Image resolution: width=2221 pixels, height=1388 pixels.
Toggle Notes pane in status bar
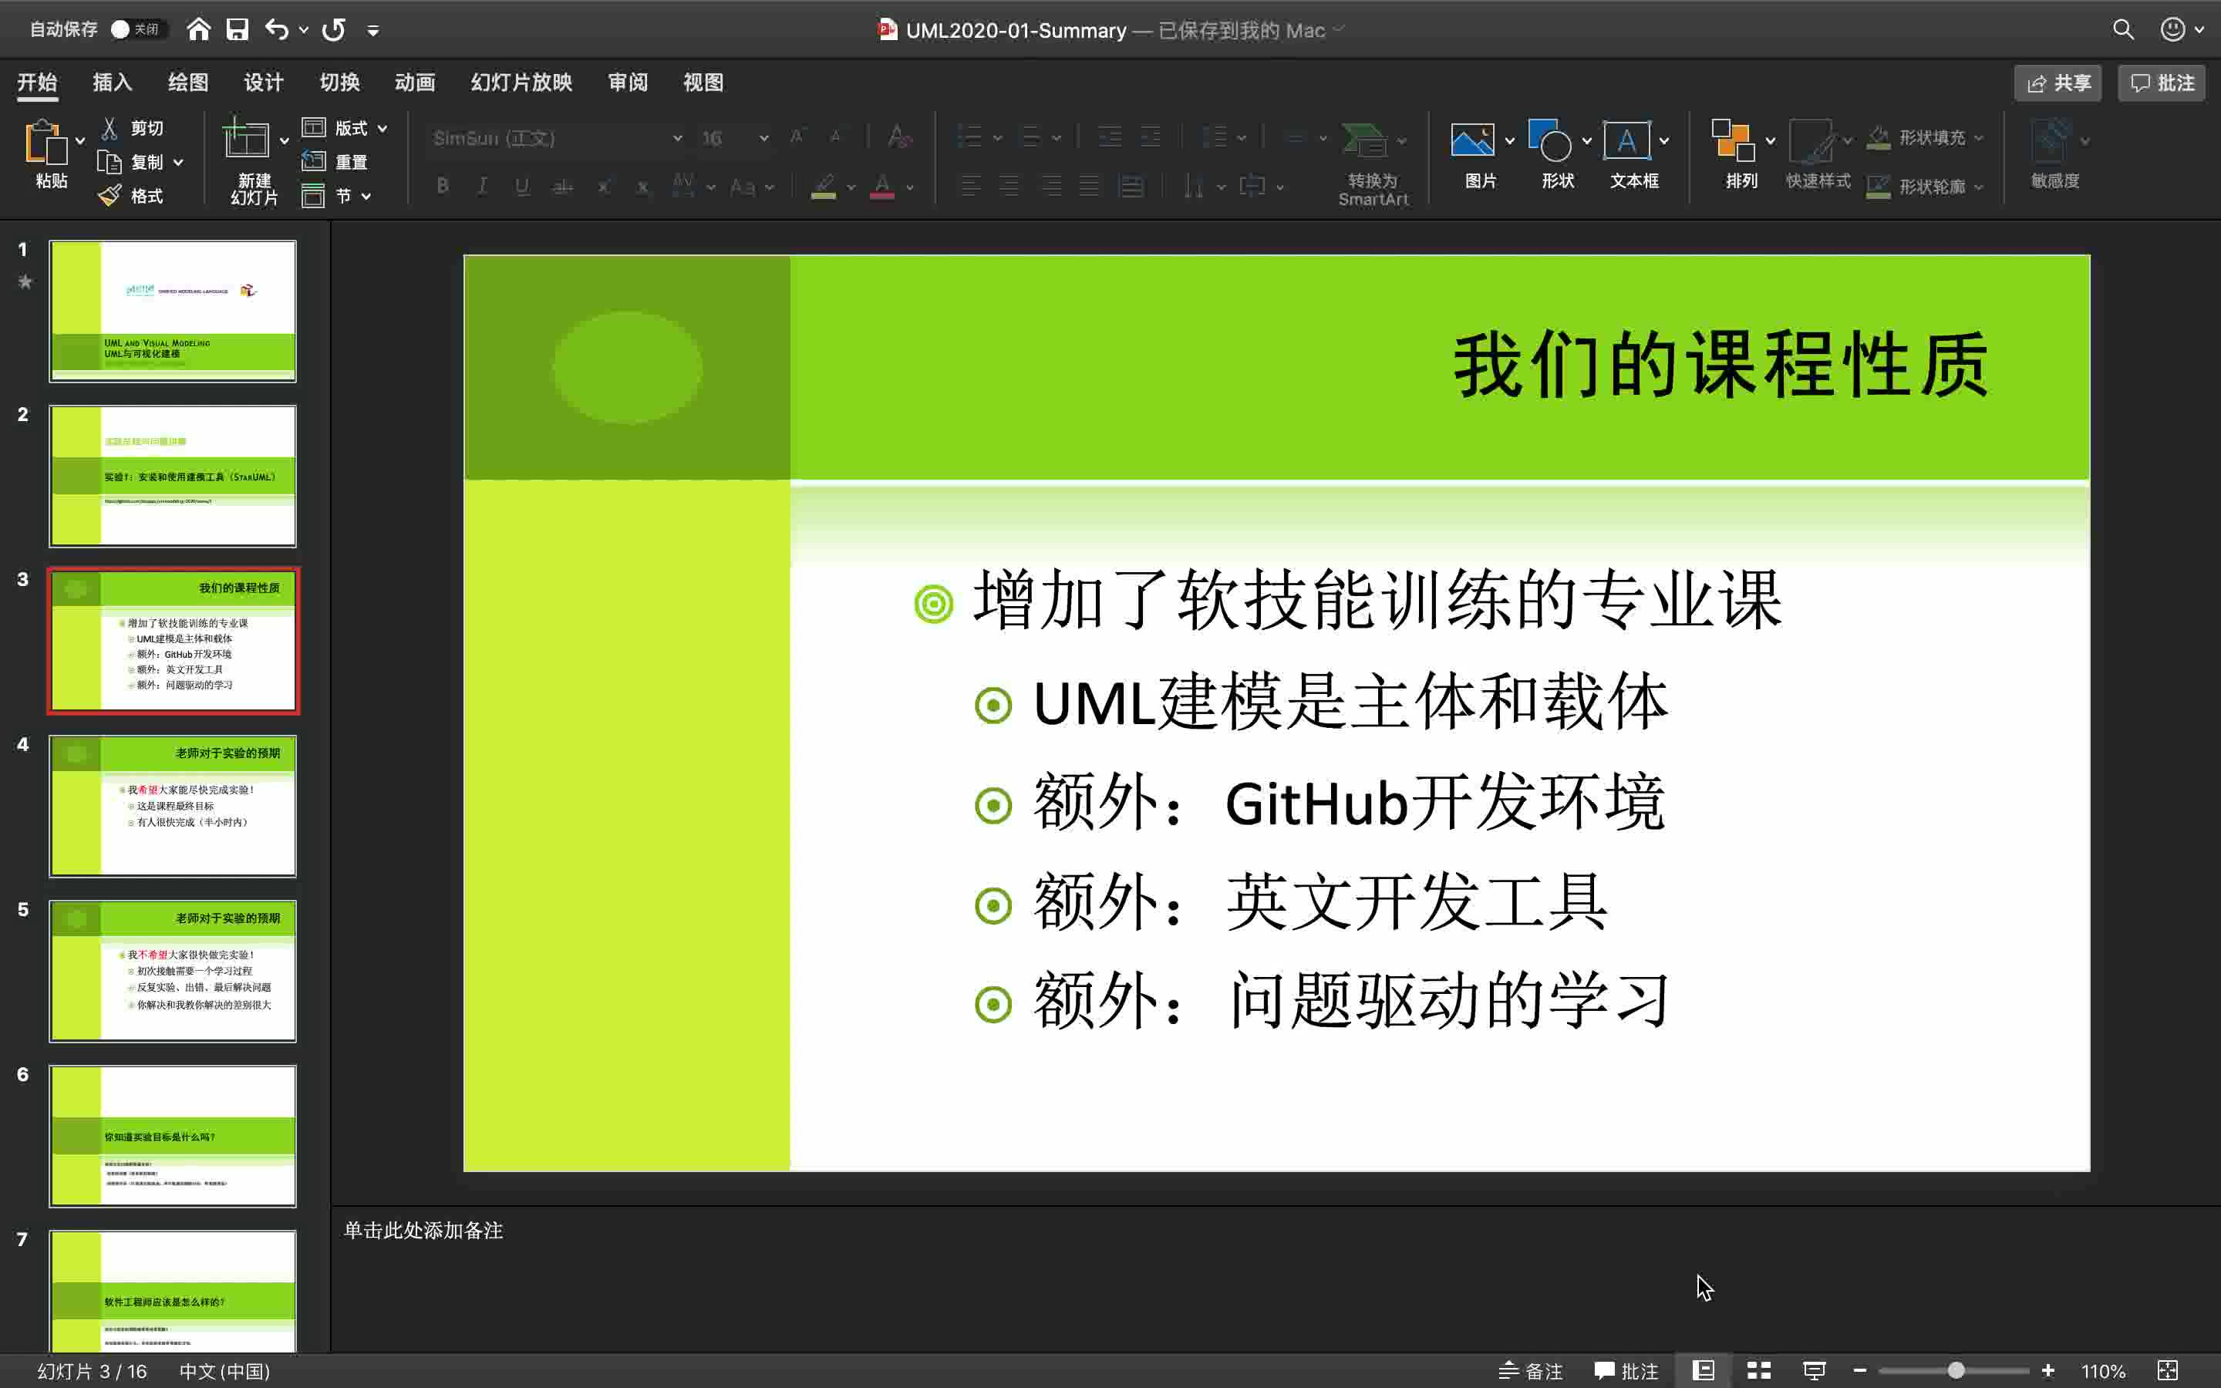[1530, 1370]
